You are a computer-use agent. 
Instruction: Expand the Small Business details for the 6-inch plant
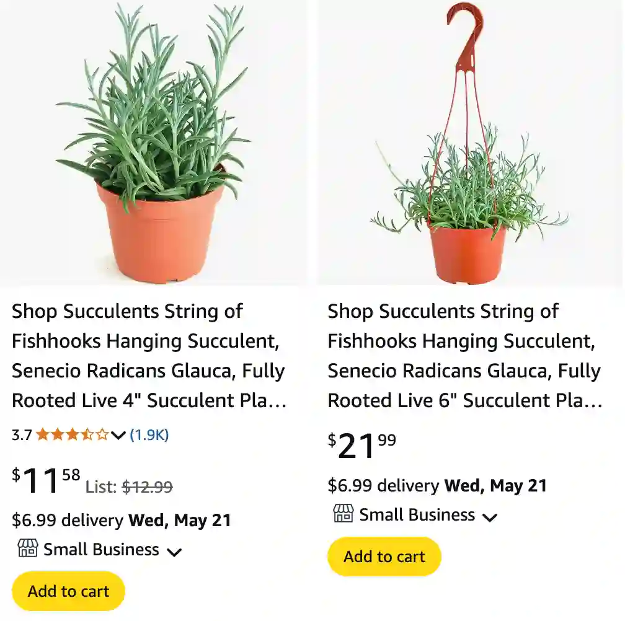(x=490, y=516)
